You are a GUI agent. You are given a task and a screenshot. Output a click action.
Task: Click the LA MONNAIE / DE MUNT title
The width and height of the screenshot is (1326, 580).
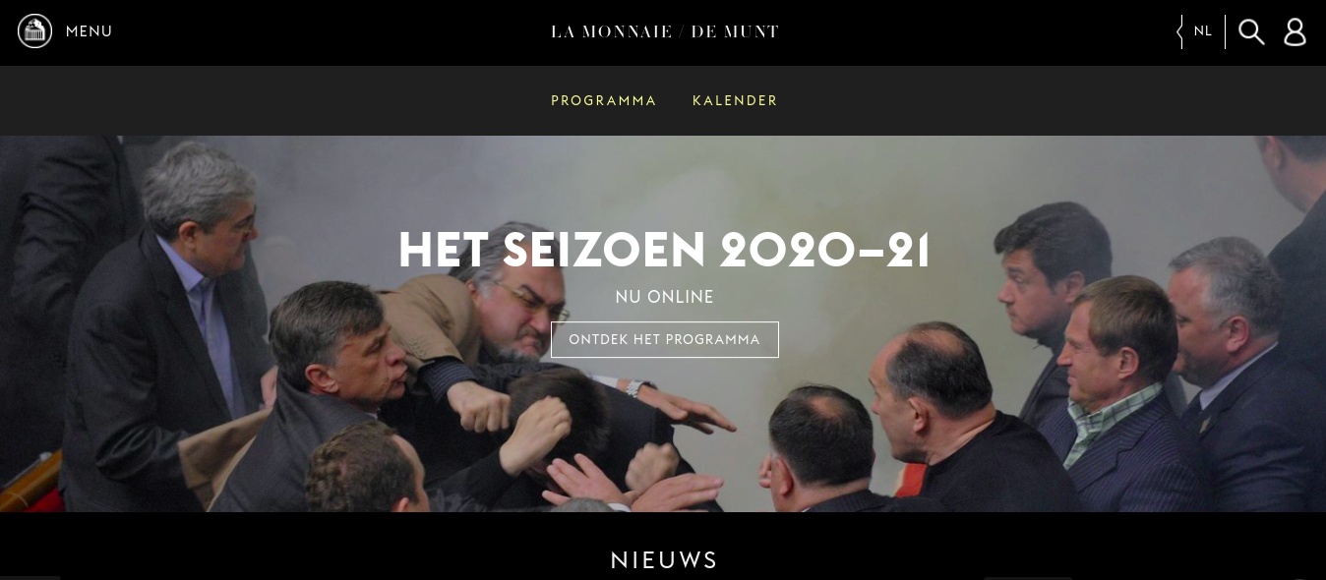point(665,32)
